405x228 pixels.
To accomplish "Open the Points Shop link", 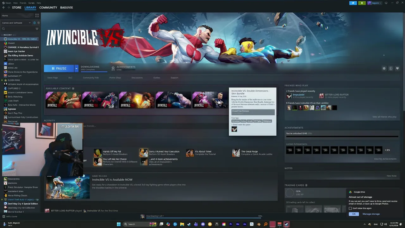I will pos(115,78).
